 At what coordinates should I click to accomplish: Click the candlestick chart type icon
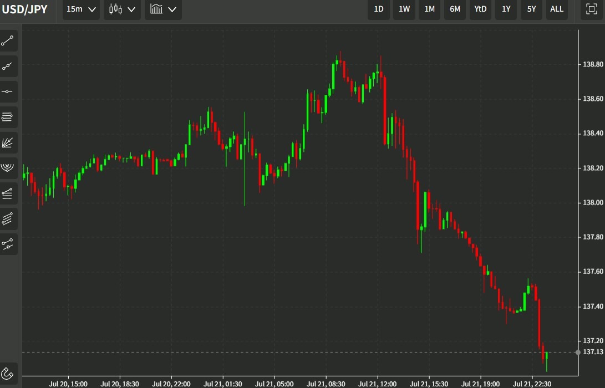(x=115, y=9)
